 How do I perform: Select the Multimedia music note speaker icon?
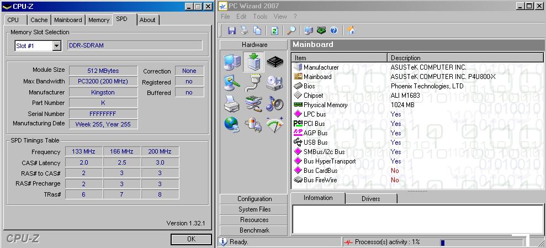[274, 103]
